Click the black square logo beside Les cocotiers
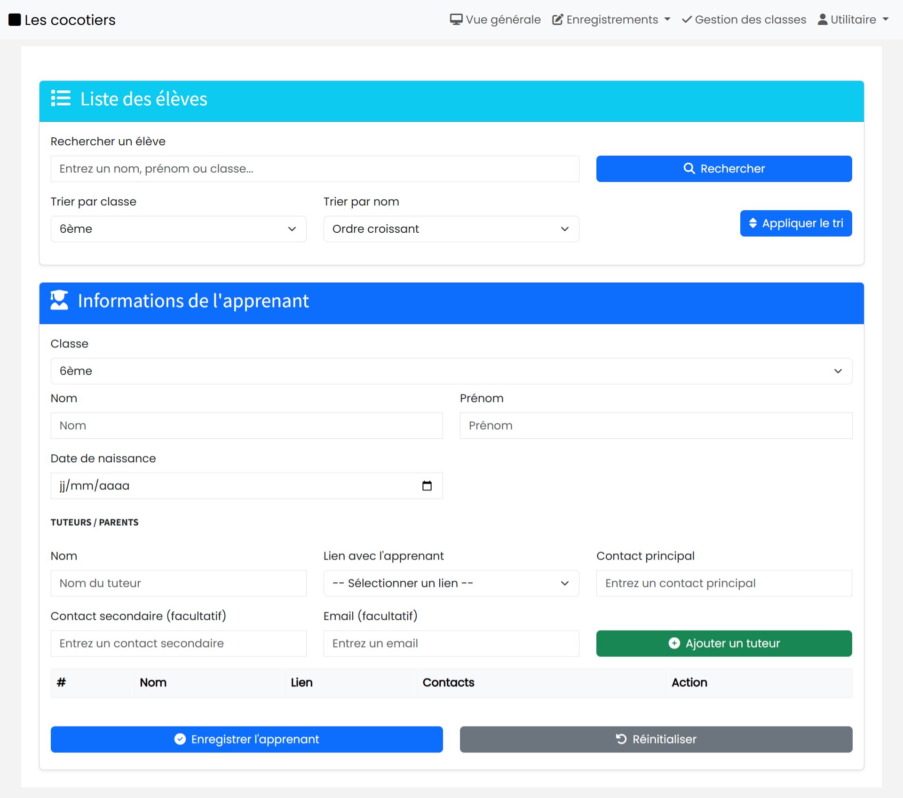Image resolution: width=903 pixels, height=798 pixels. coord(15,20)
